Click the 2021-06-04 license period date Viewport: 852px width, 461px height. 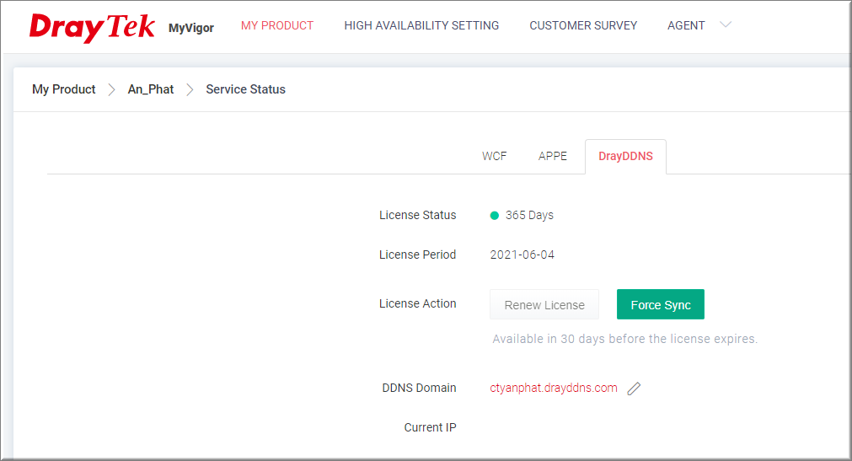522,255
